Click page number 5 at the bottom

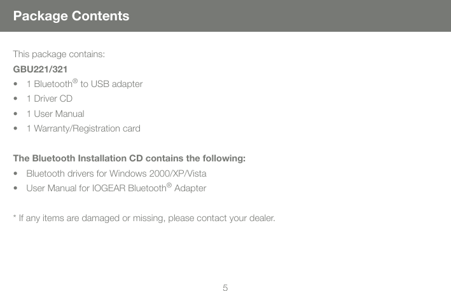pyautogui.click(x=225, y=288)
